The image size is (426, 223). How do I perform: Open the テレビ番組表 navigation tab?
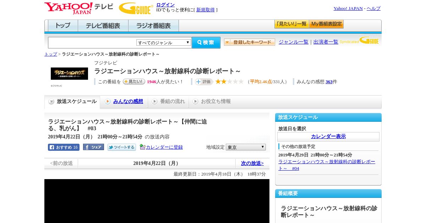[103, 26]
